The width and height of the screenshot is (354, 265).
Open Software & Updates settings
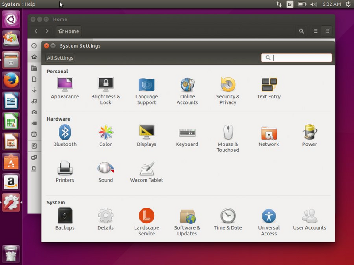(187, 217)
